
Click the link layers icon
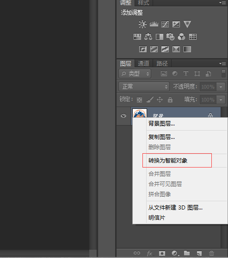[137, 253]
